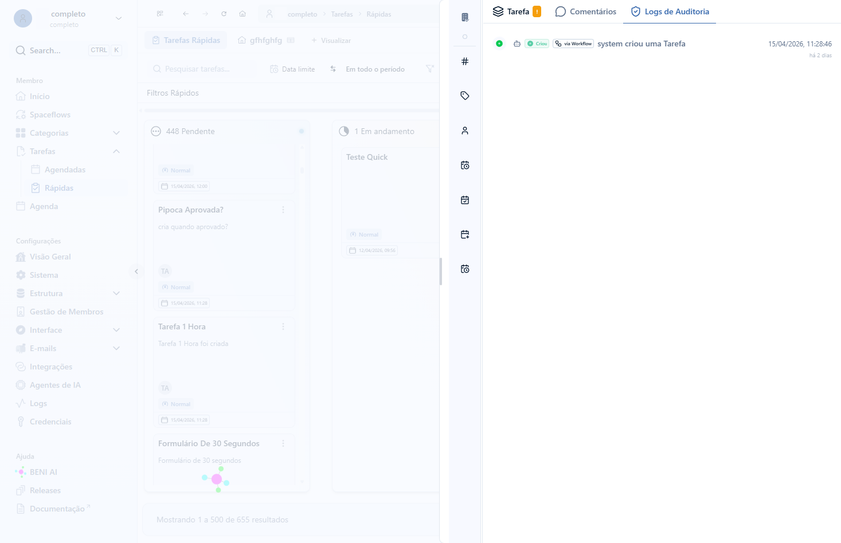The image size is (841, 543).
Task: Click the calendar-plus icon in the side strip
Action: 465,234
